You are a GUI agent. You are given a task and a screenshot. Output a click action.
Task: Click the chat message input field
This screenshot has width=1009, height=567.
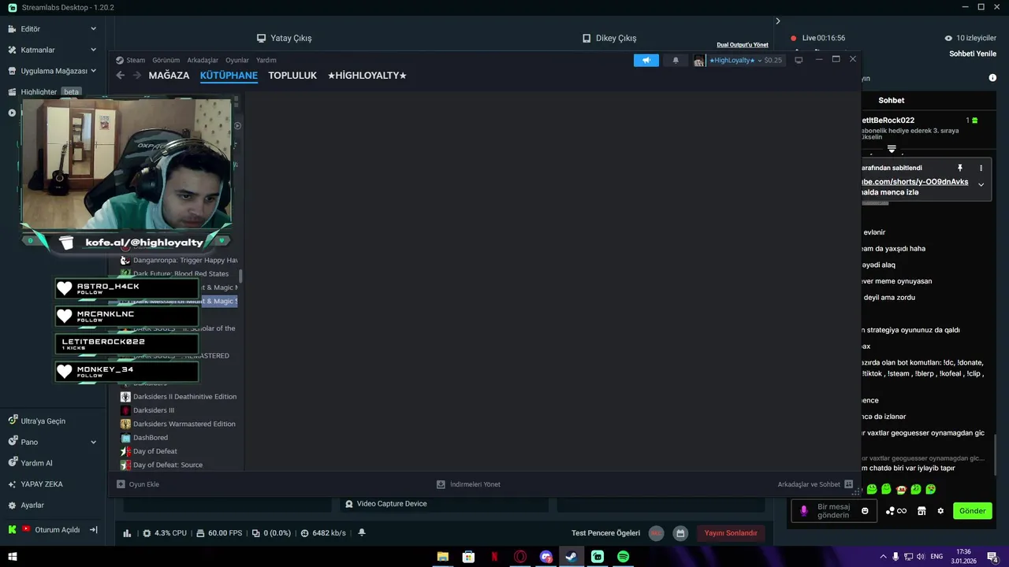coord(833,510)
